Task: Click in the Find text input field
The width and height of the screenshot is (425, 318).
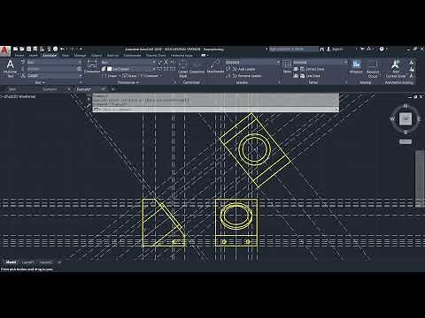Action: click(53, 69)
